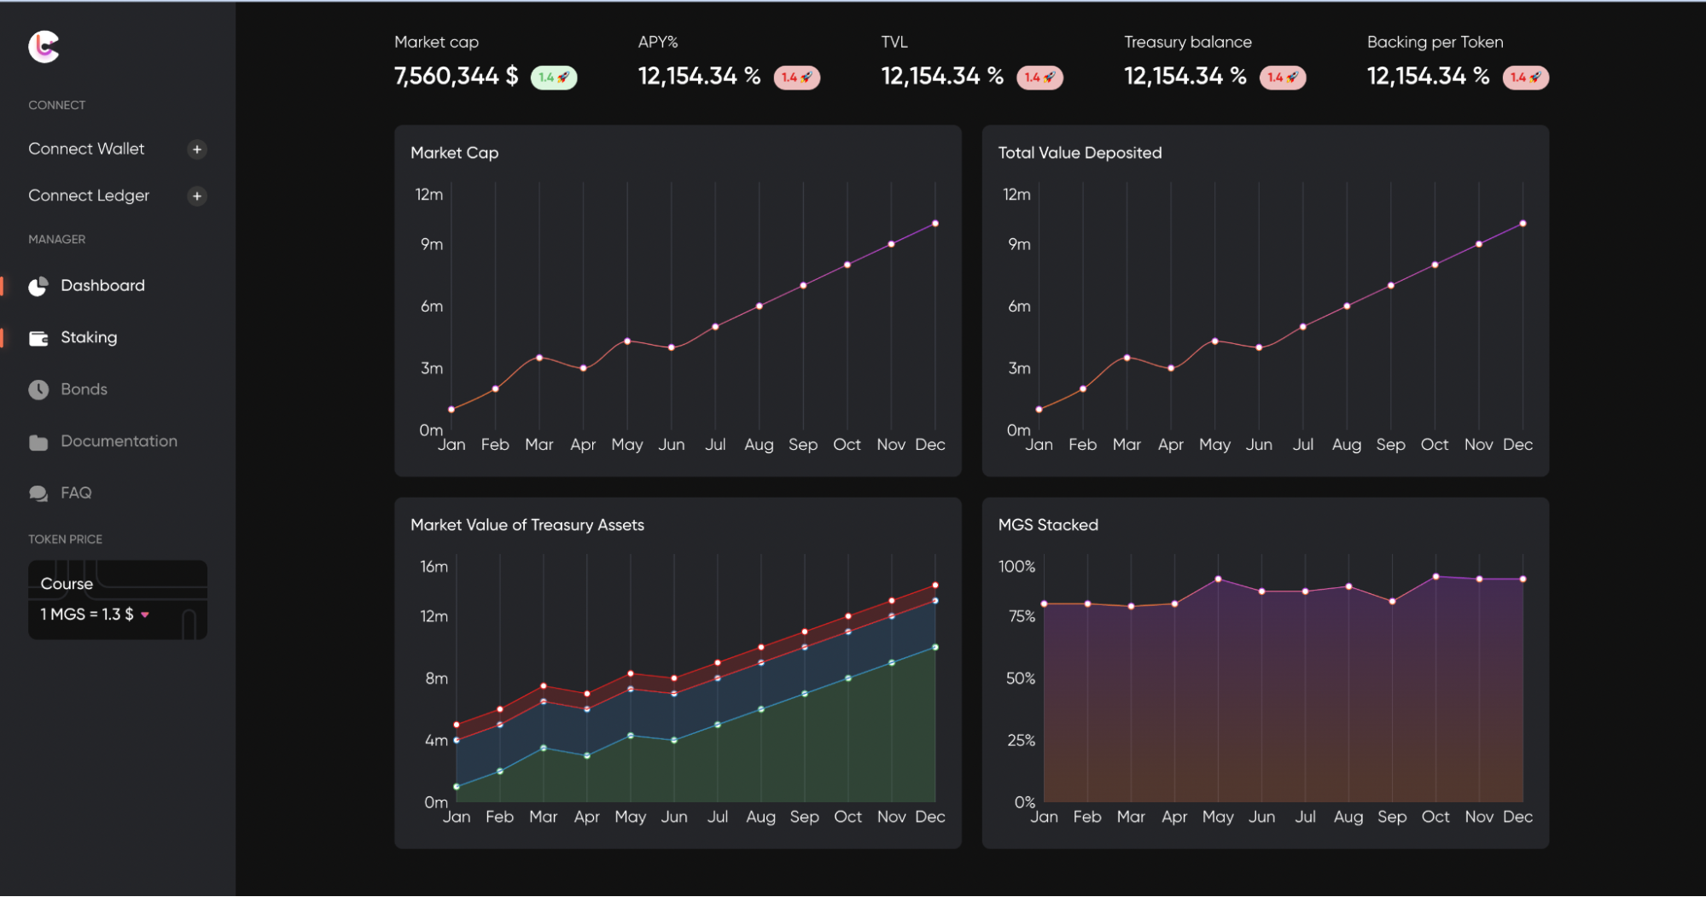Screen dimensions: 1706x897
Task: Click the plus icon beside Connect Ledger
Action: [x=197, y=196]
